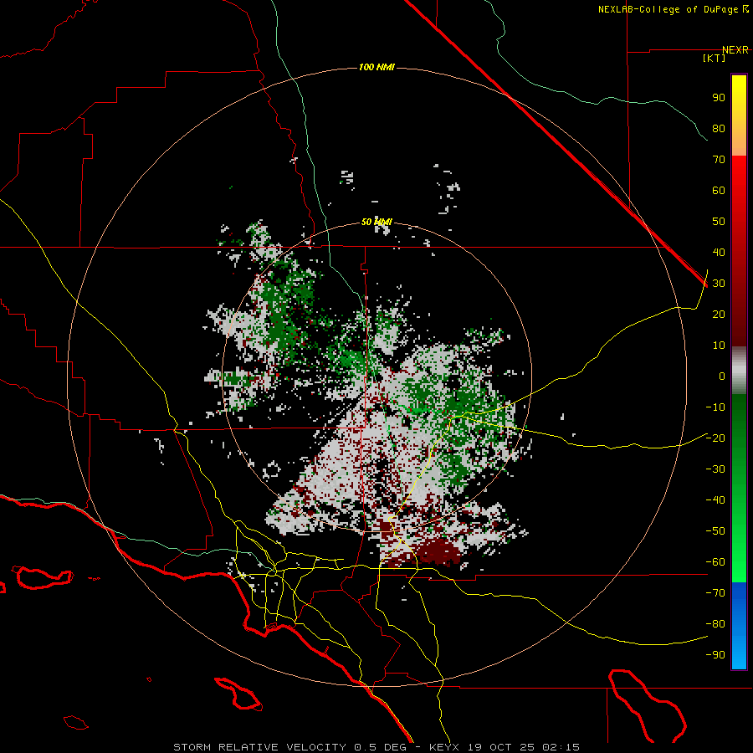Select the 70 knot scale label

tap(719, 160)
